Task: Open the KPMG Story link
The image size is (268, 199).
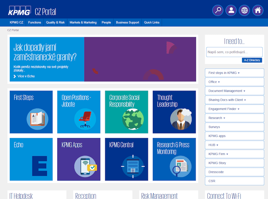Action: 234,163
